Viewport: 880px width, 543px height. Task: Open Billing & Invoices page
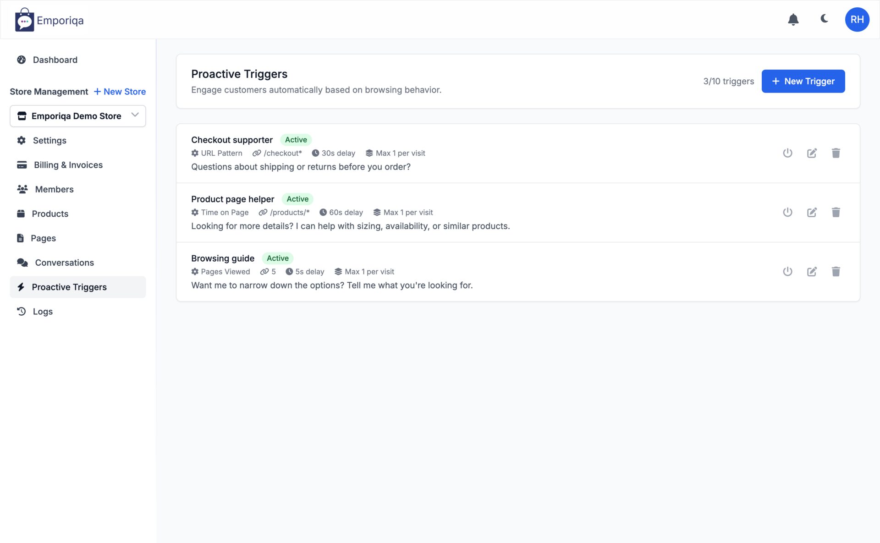click(x=68, y=165)
